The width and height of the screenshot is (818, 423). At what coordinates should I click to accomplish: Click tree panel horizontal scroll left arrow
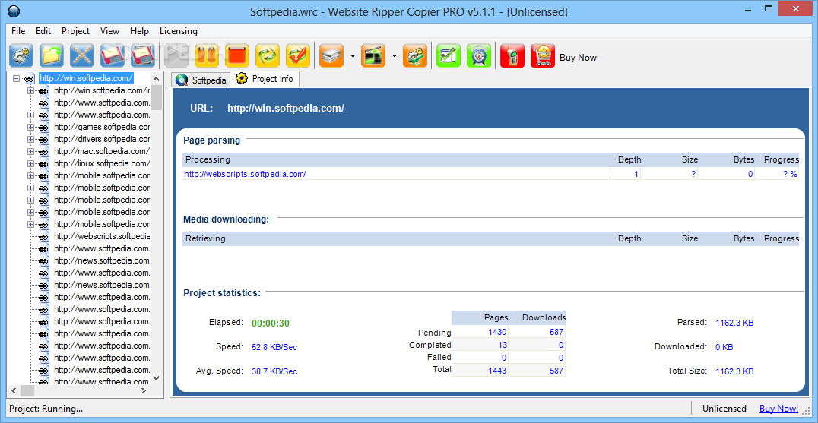tap(14, 390)
